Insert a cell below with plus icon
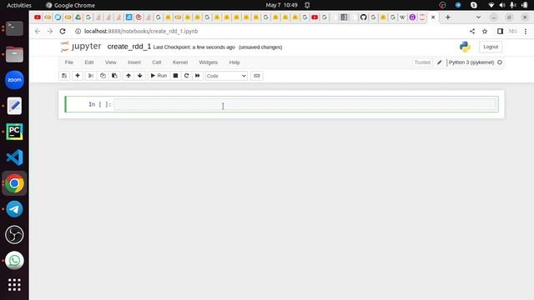Image resolution: width=534 pixels, height=300 pixels. pos(78,76)
